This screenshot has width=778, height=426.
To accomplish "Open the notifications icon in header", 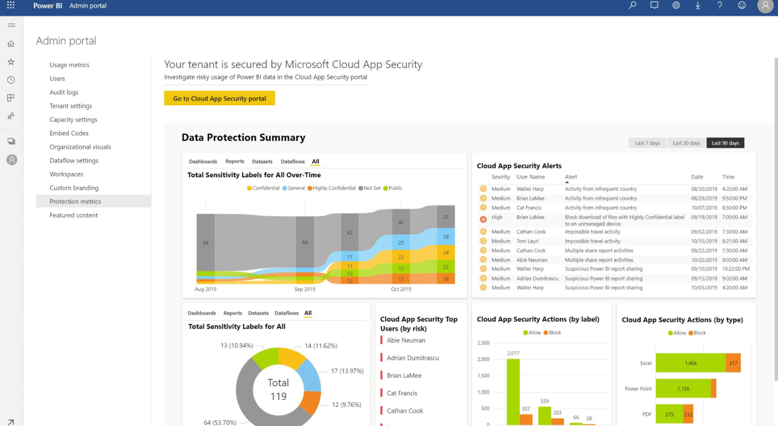I will coord(654,6).
